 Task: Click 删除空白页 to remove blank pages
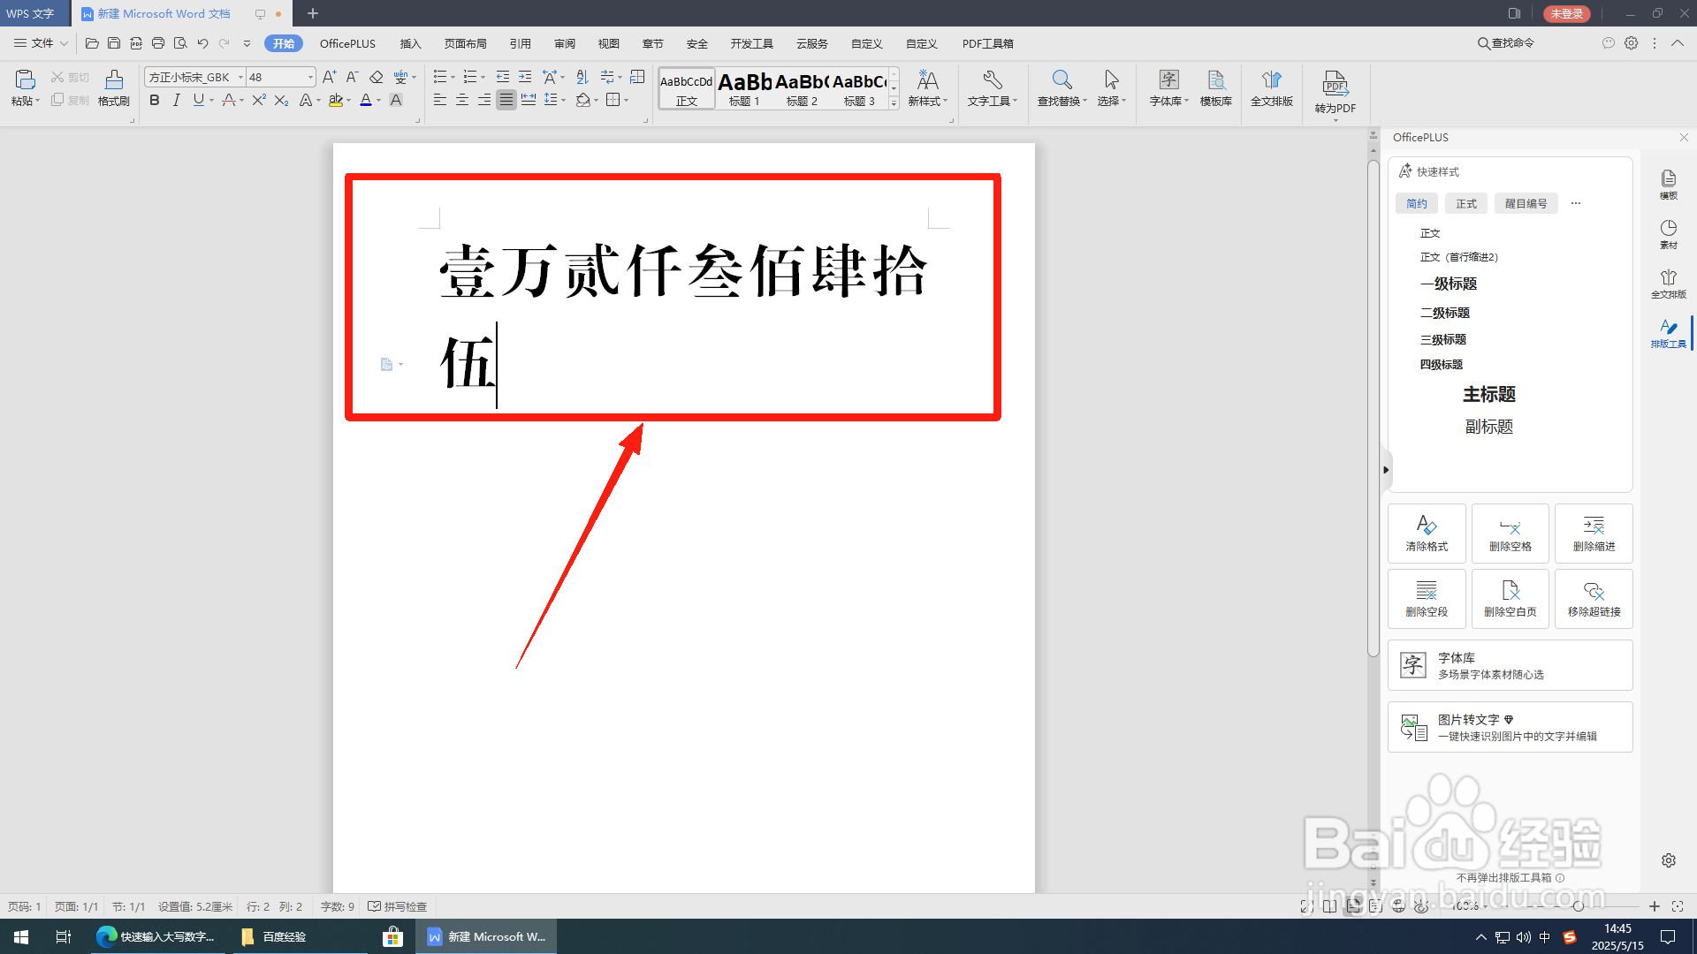(x=1510, y=598)
